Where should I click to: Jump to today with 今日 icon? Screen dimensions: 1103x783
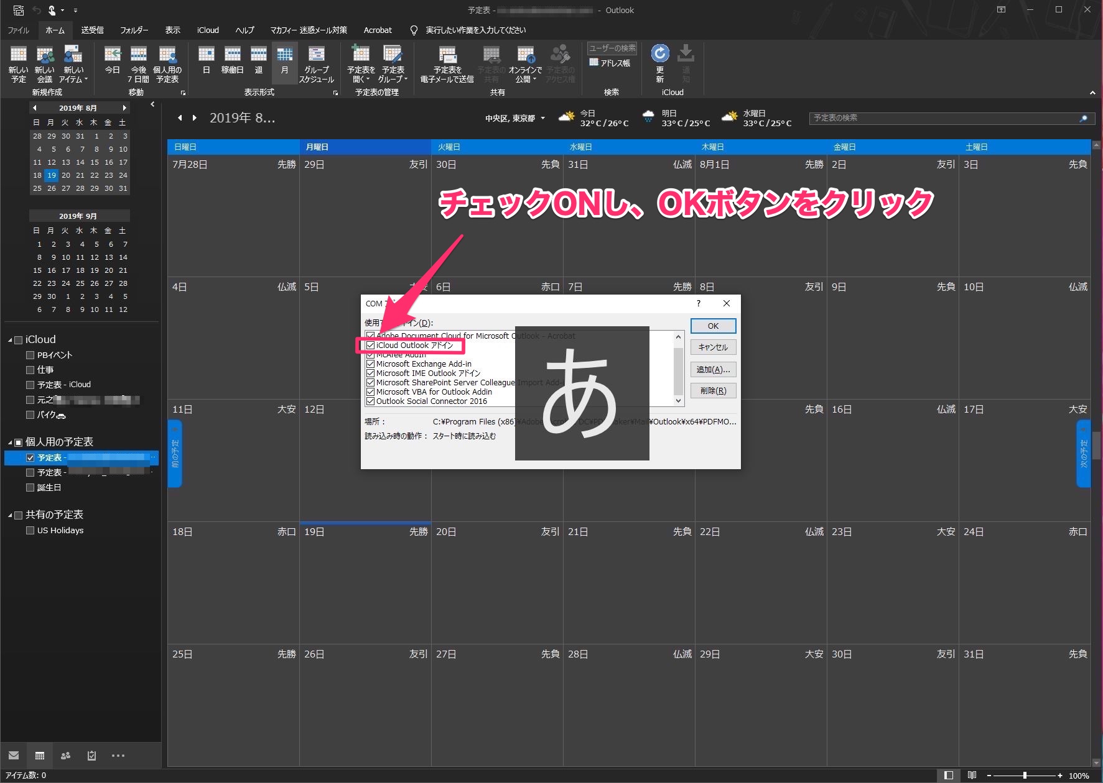point(113,60)
